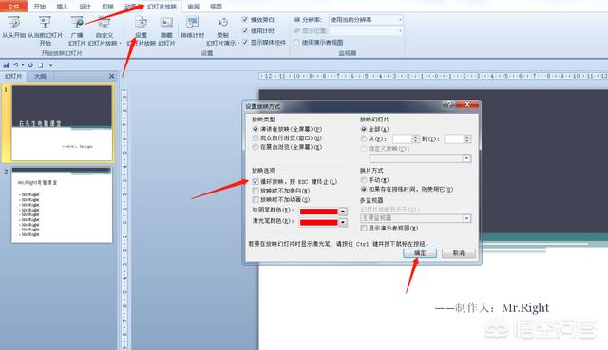
Task: Open 绘图笔颜色 dropdown arrow
Action: [x=343, y=212]
